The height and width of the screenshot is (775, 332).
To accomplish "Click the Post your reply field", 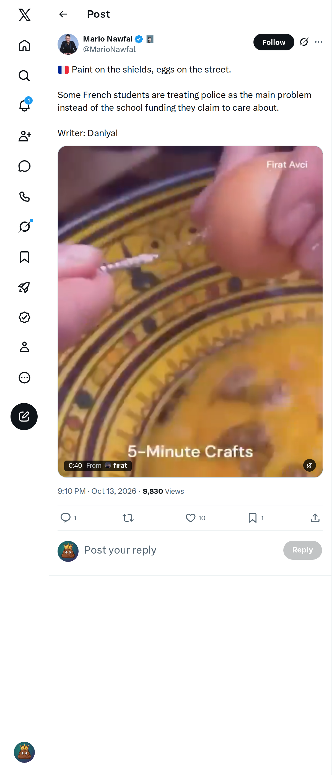I will tap(180, 550).
